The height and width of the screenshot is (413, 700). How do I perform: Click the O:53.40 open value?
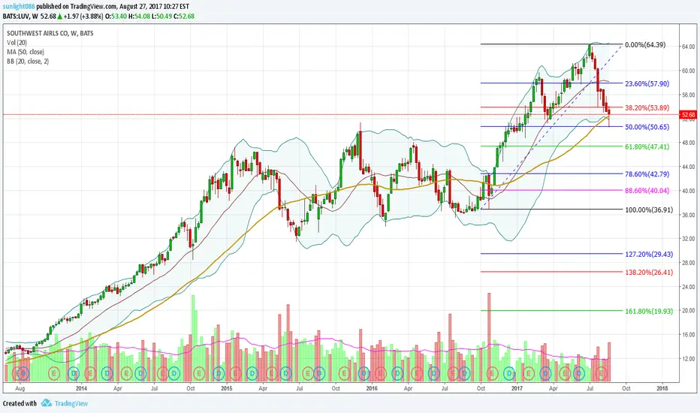pyautogui.click(x=116, y=17)
